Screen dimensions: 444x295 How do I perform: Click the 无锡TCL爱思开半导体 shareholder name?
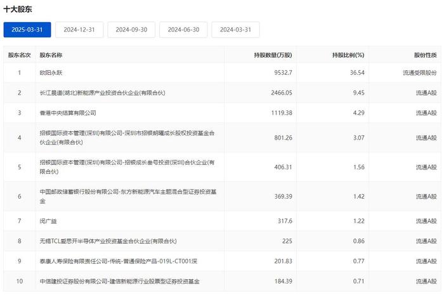pos(108,241)
